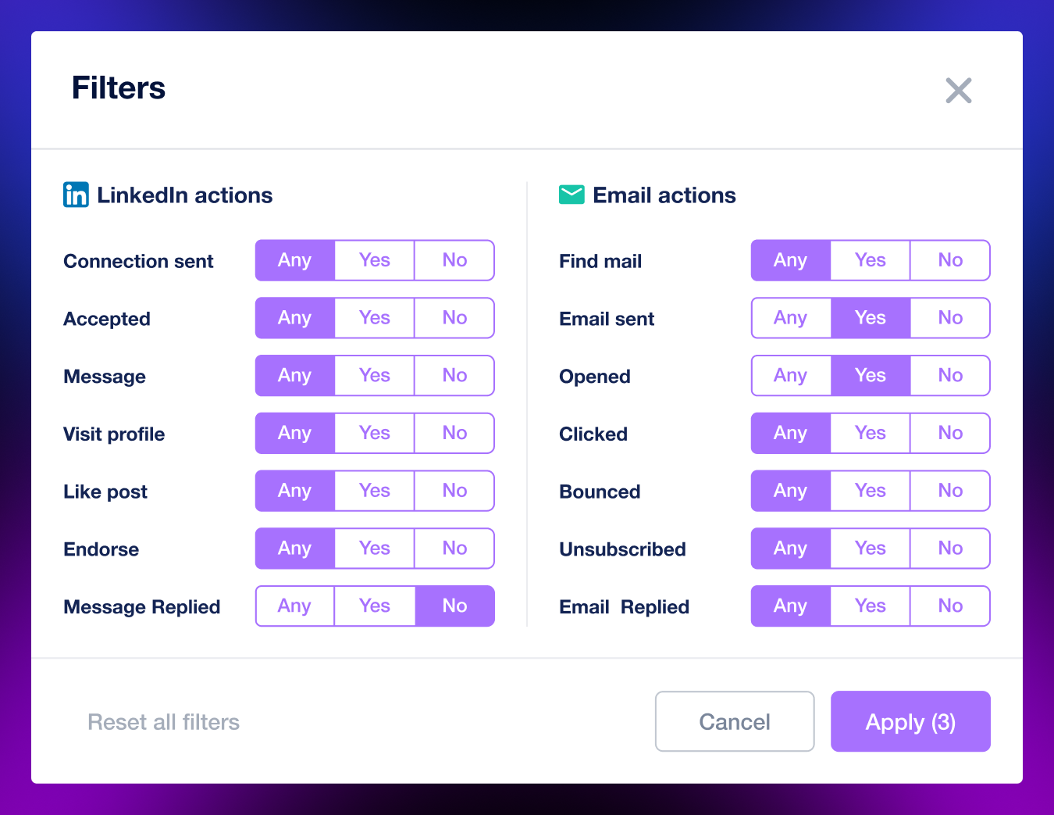Set Unsubscribed filter to Yes
This screenshot has width=1054, height=815.
click(871, 549)
